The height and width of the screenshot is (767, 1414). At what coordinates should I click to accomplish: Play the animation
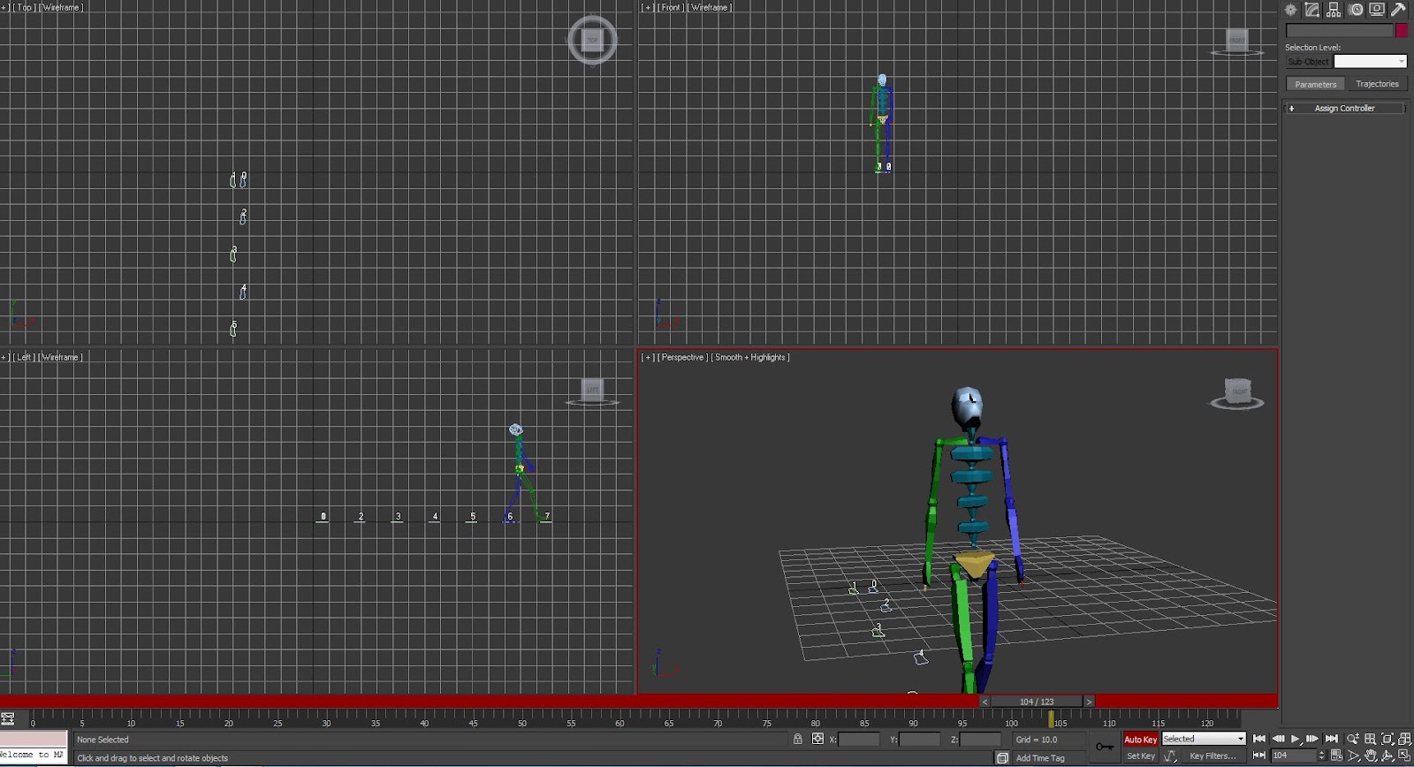click(1296, 739)
